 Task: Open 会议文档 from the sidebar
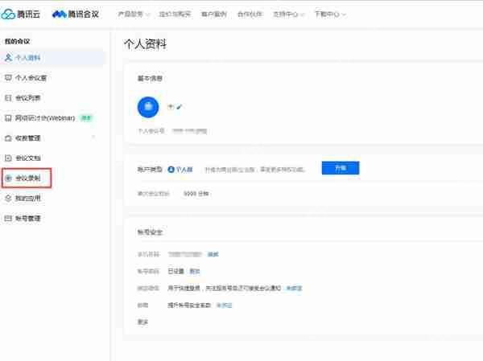pyautogui.click(x=23, y=158)
